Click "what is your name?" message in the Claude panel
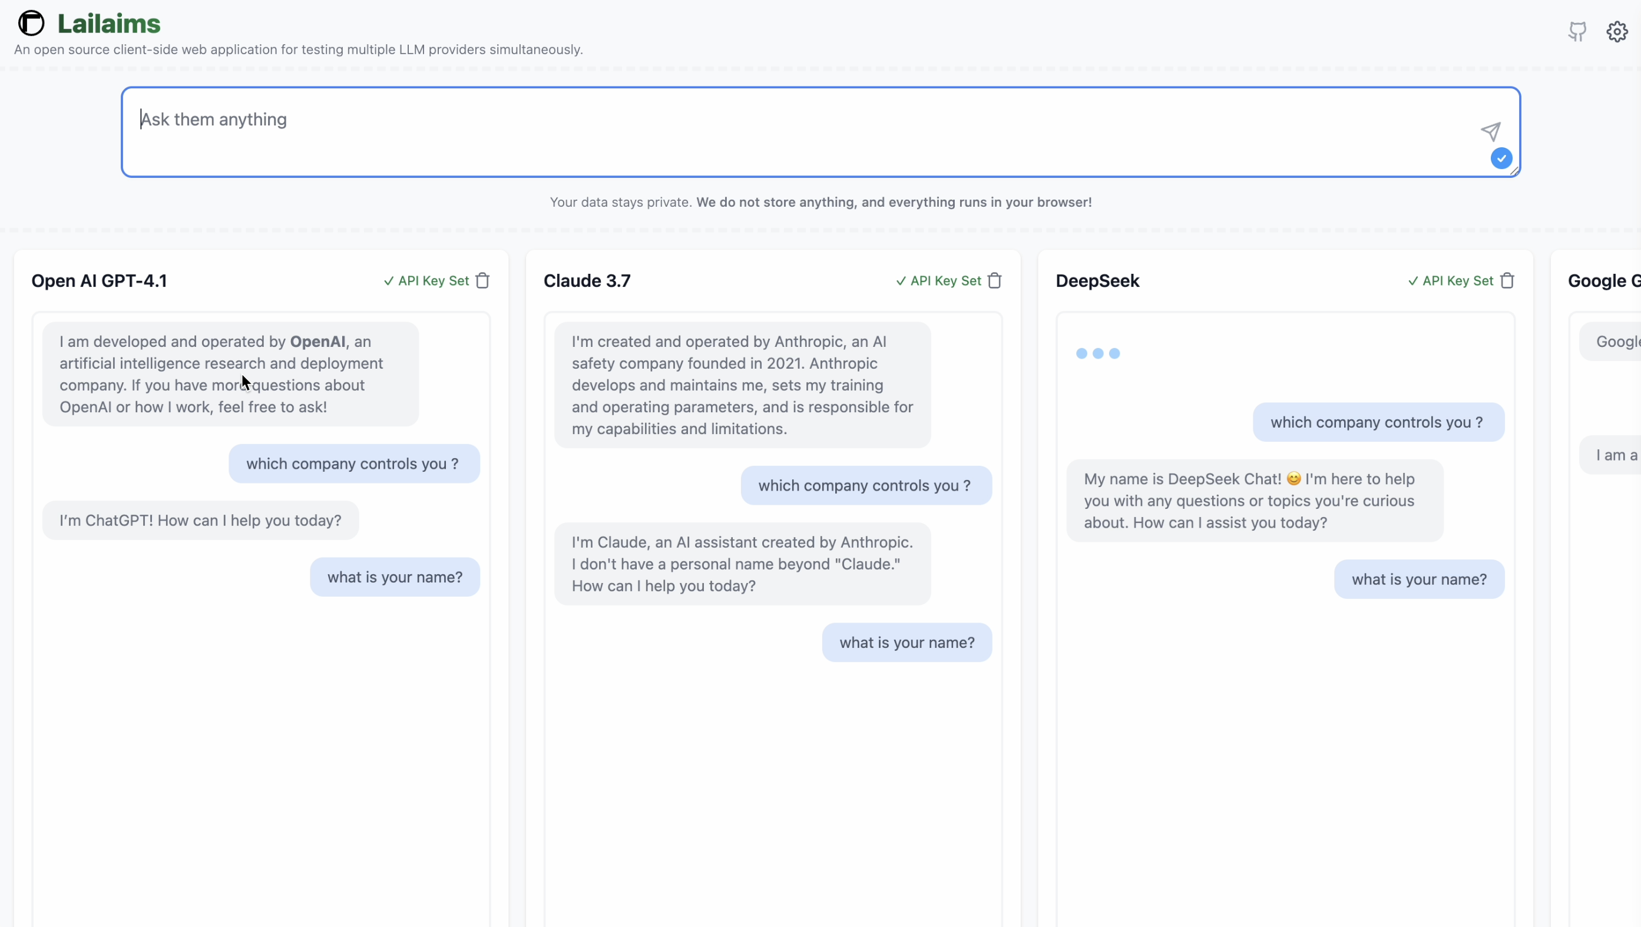 (906, 642)
